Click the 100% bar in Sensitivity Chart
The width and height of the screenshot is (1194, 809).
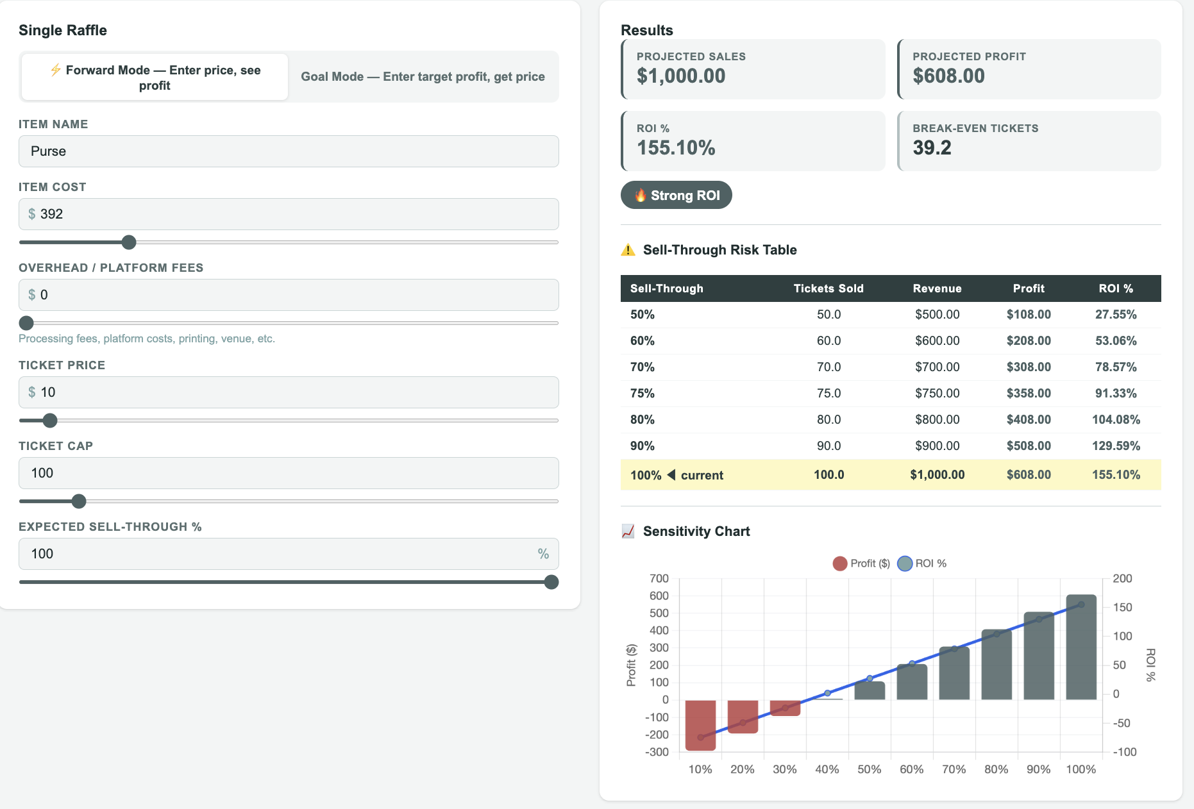click(1081, 647)
